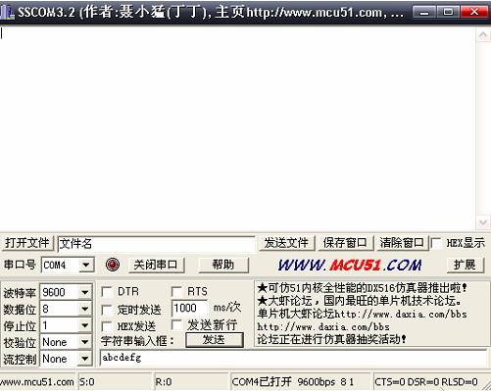Image resolution: width=491 pixels, height=391 pixels.
Task: Click the SSCOM app icon in the title bar
Action: (7, 12)
